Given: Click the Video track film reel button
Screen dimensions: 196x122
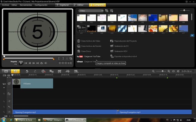Looking at the screenshot, I should (9, 83).
